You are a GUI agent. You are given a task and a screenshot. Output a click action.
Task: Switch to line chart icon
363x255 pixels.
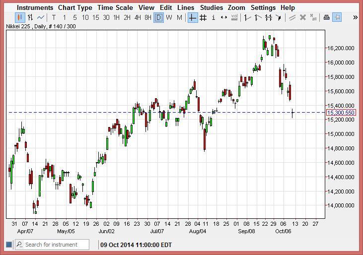[x=42, y=17]
